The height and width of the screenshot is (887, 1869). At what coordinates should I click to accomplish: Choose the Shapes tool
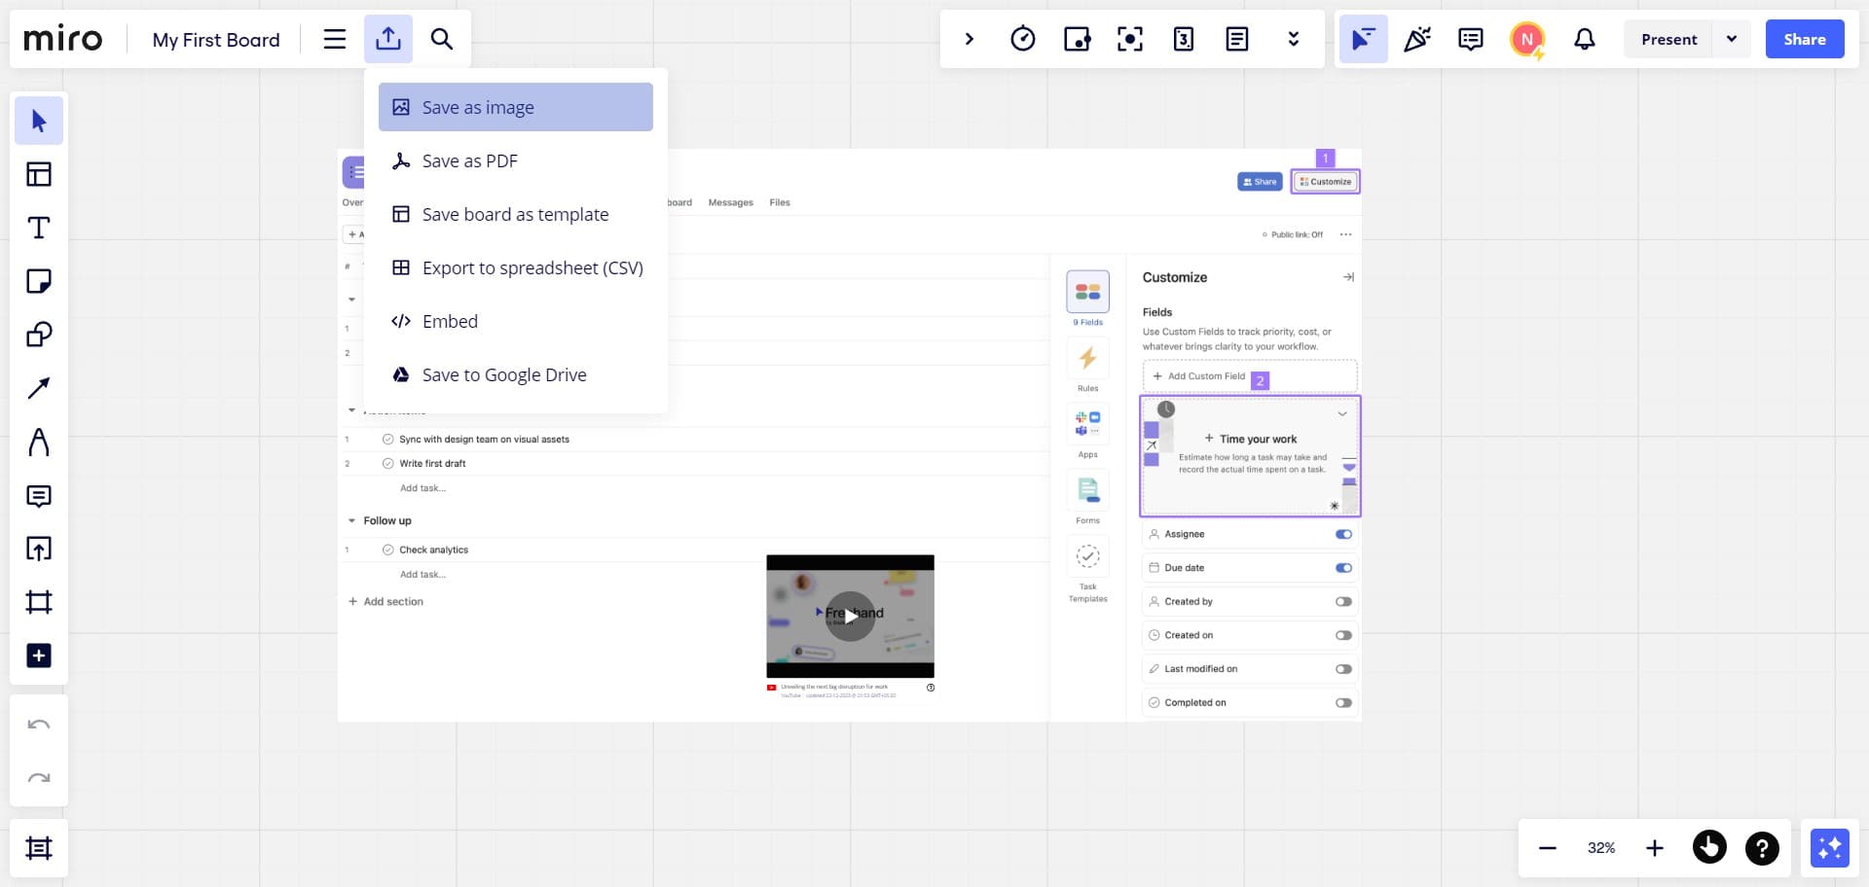coord(39,335)
